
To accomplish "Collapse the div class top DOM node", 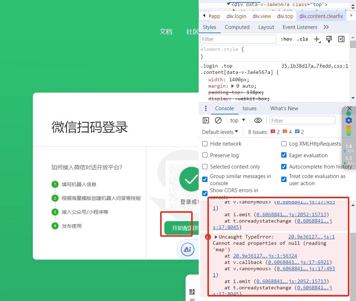I will [228, 4].
